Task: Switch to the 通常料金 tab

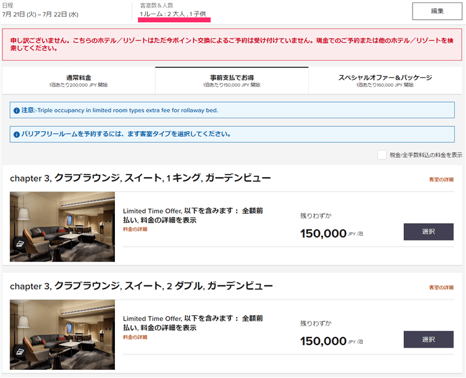Action: [x=78, y=81]
